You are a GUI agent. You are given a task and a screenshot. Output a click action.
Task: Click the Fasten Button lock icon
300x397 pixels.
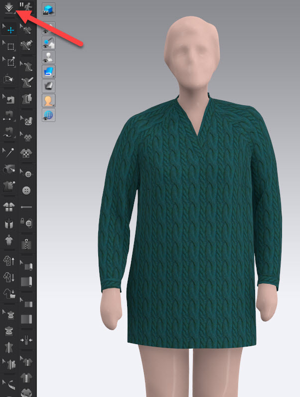26,223
